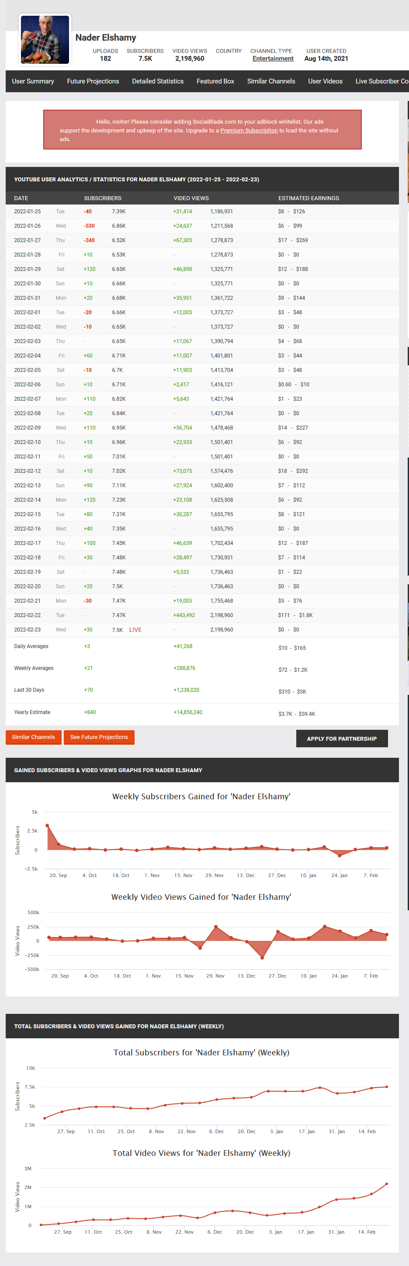This screenshot has height=1266, width=409.
Task: Select the Weekly Video Views Gained chart title
Action: tap(201, 896)
